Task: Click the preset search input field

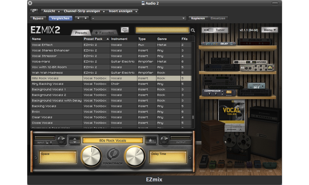Action: click(x=162, y=30)
